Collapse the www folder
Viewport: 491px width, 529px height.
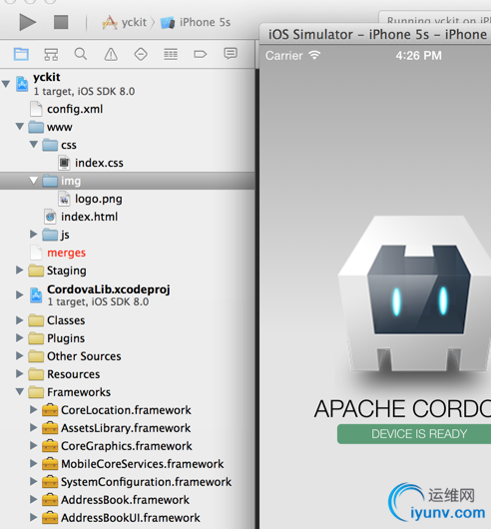(20, 127)
